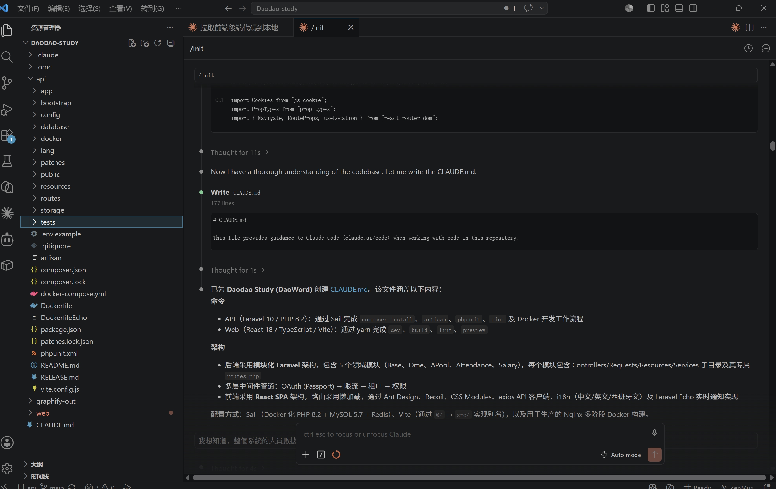Viewport: 776px width, 489px height.
Task: Open Extensions view with update badge
Action: pos(7,135)
